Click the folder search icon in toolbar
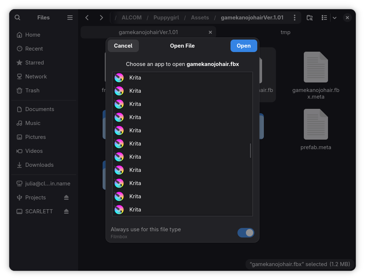Image resolution: width=365 pixels, height=280 pixels. point(310,18)
